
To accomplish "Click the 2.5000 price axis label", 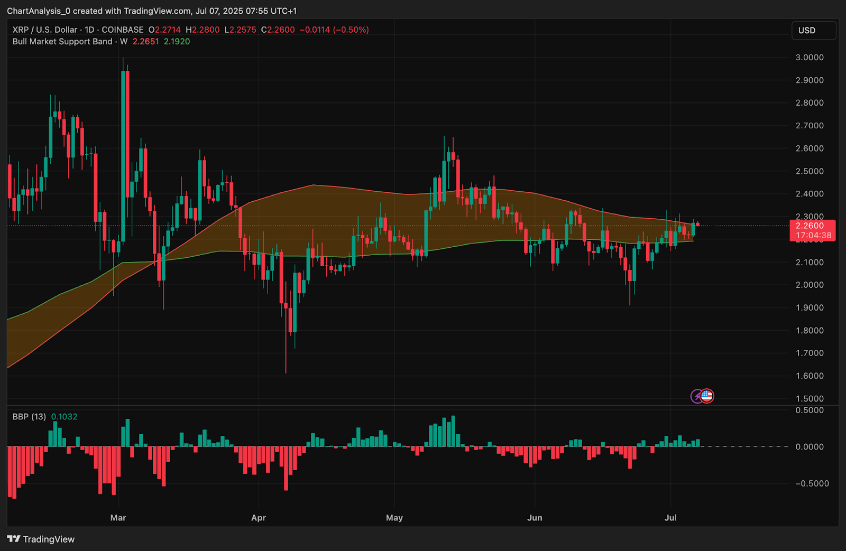I will click(x=810, y=171).
